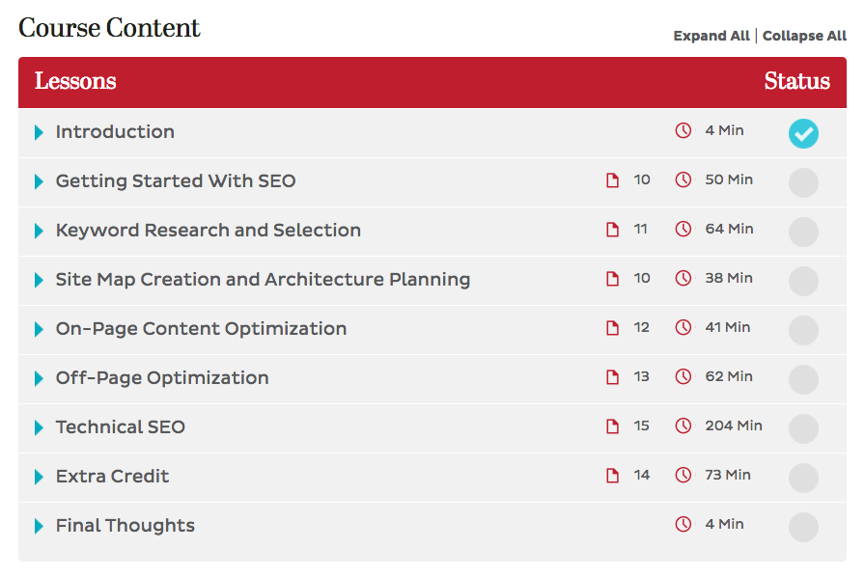Click the clock icon beside Technical SEO
This screenshot has height=577, width=865.
click(684, 426)
